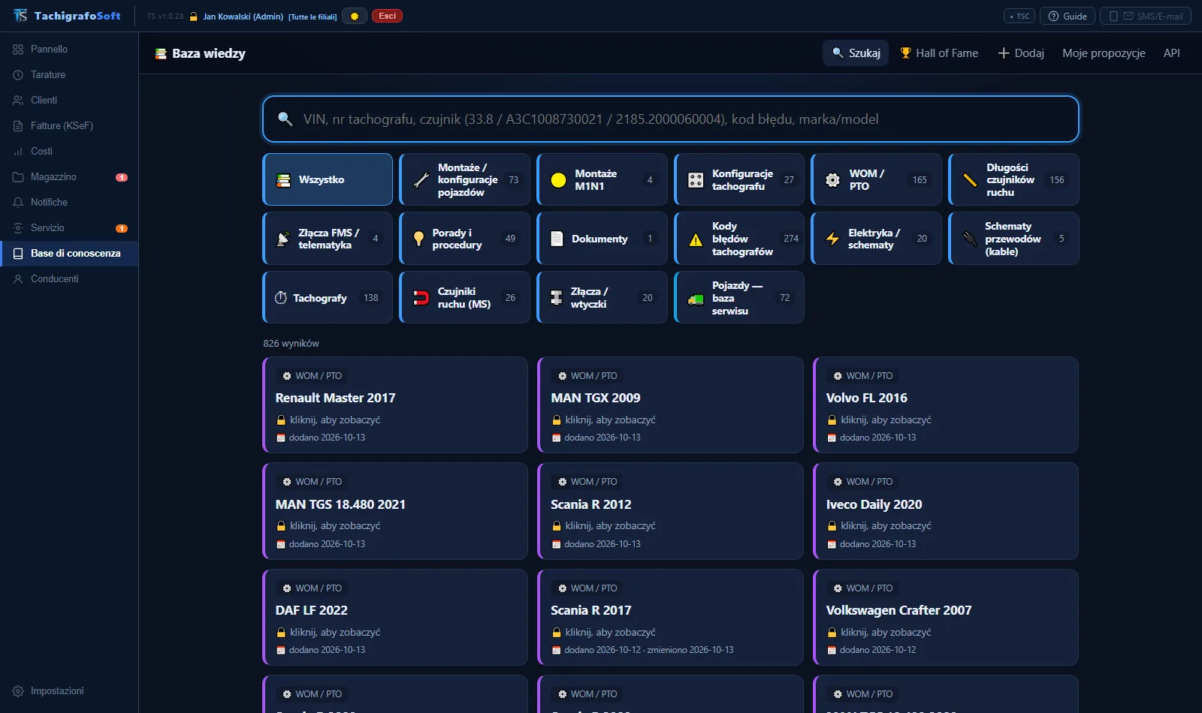Open Fatture (KSeF) sidebar item
This screenshot has height=713, width=1202.
pos(69,125)
